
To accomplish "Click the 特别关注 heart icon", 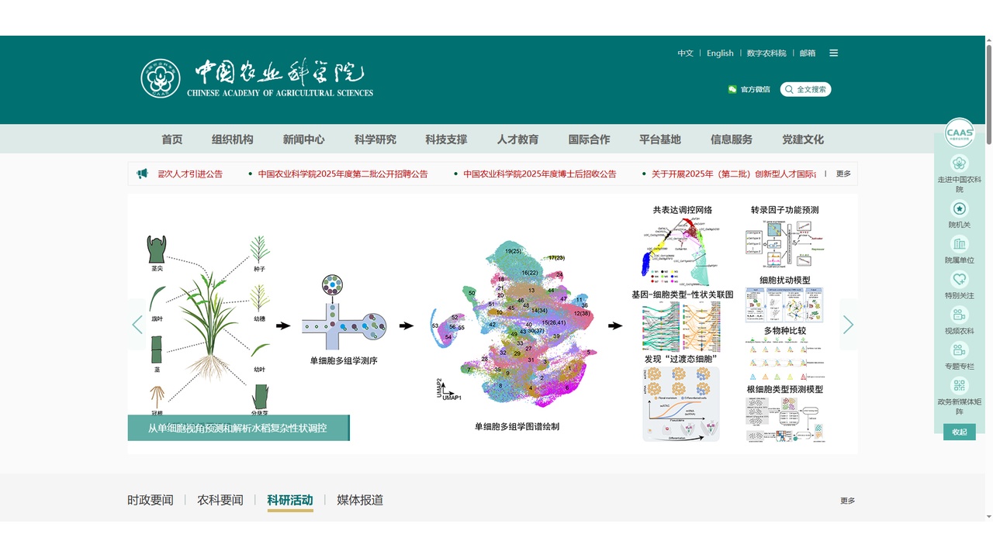I will [960, 279].
